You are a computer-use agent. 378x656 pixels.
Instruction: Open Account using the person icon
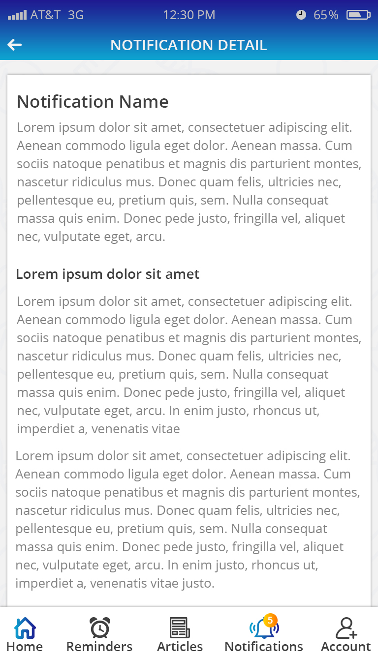point(346,628)
